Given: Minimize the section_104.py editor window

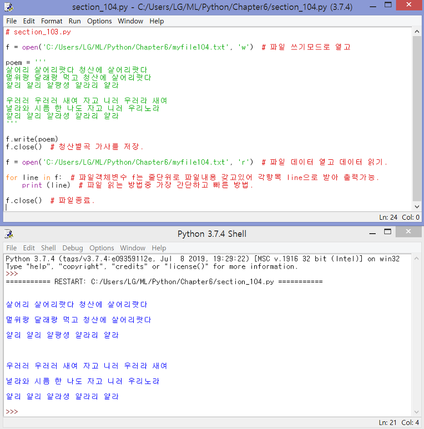Looking at the screenshot, I should pos(372,6).
